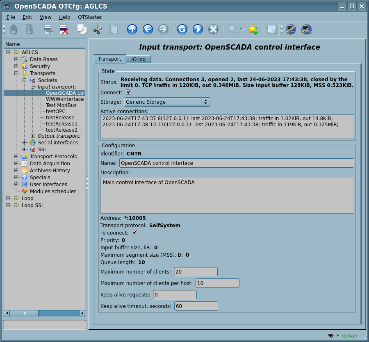Click the gray favorites star icon
This screenshot has width=369, height=342.
(232, 29)
